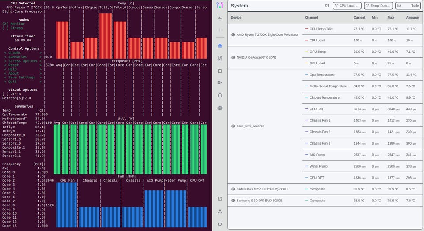Select the CPU Fan channel row
Screen dimensions: 424x231
[362, 109]
